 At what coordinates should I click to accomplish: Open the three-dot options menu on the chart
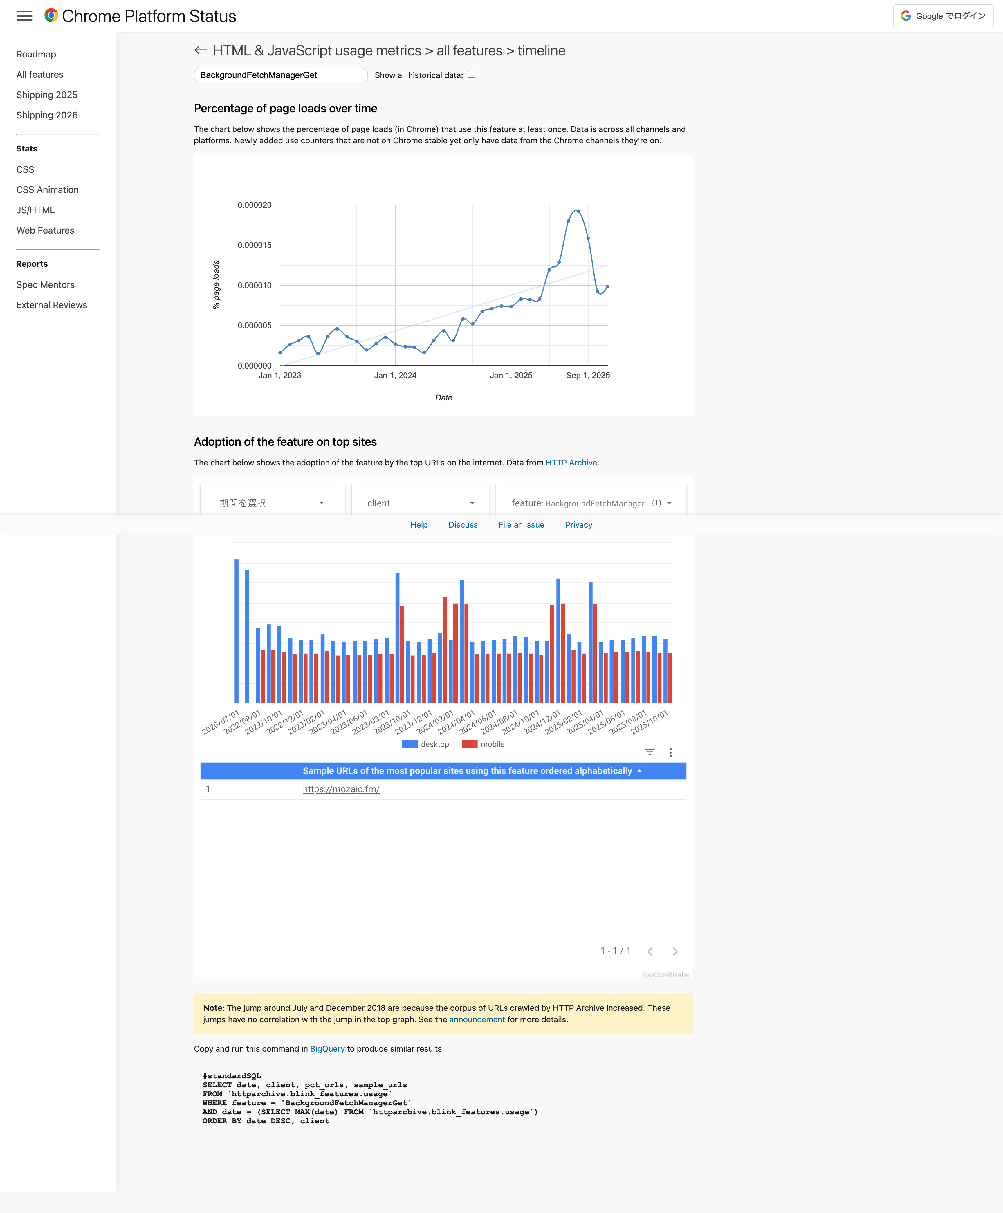pyautogui.click(x=670, y=752)
